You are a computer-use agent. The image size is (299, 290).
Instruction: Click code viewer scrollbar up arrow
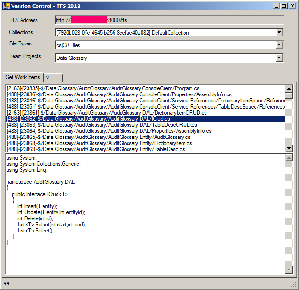click(x=289, y=158)
